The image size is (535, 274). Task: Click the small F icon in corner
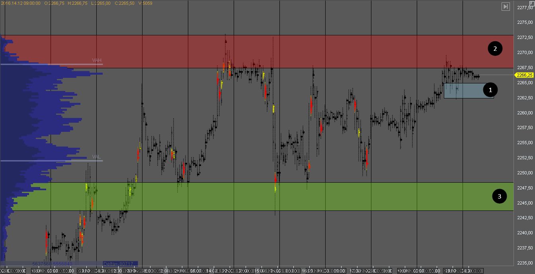click(532, 3)
